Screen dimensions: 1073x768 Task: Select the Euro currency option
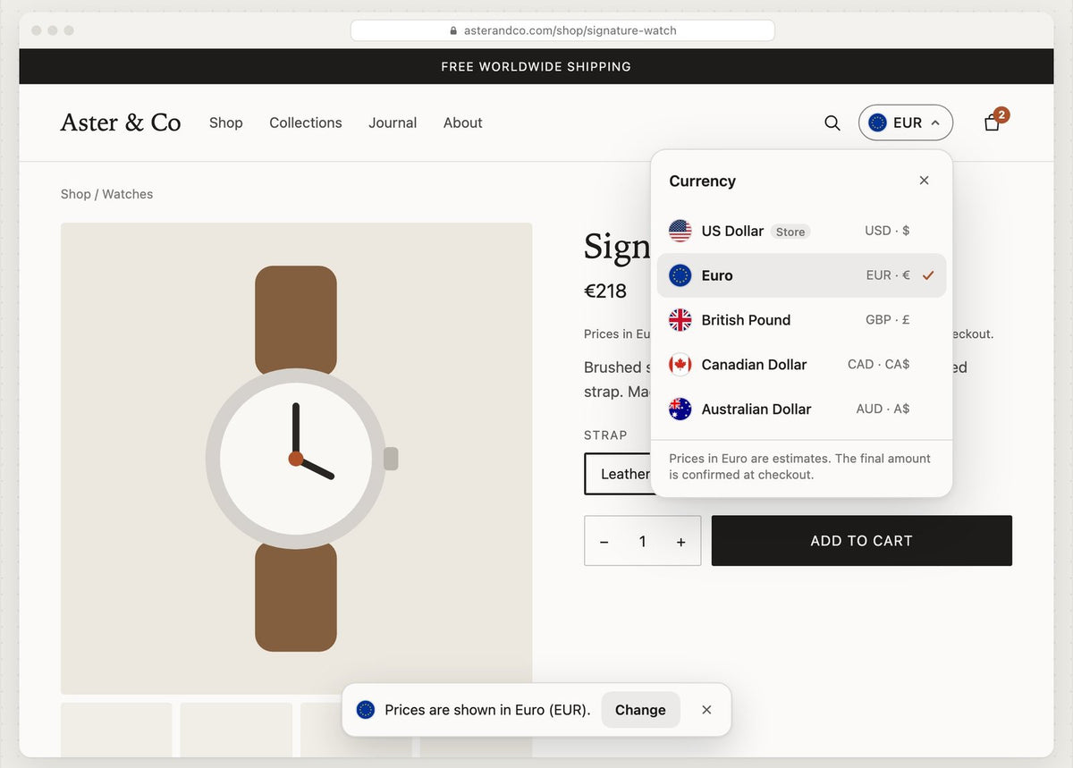click(x=801, y=275)
